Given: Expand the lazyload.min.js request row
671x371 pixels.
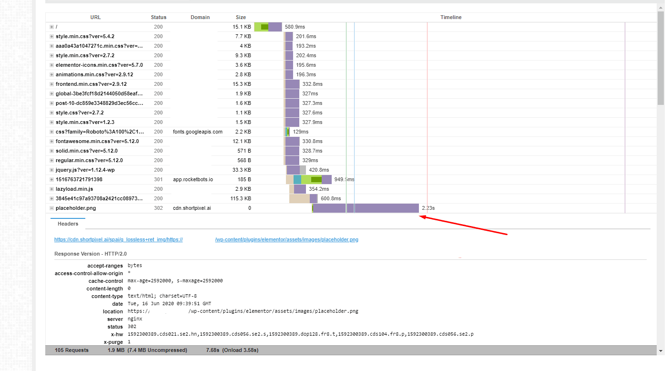Looking at the screenshot, I should tap(51, 189).
